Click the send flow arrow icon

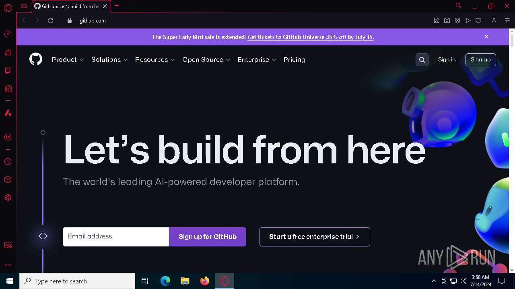pos(468,20)
